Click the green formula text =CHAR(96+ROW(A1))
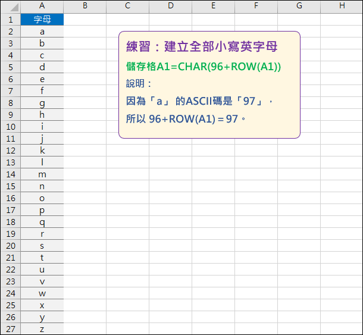 226,67
